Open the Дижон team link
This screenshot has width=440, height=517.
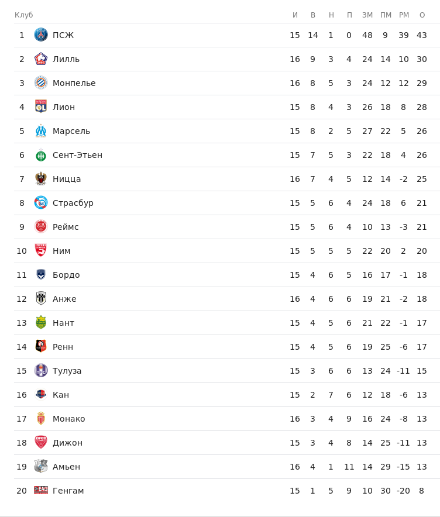[x=67, y=443]
